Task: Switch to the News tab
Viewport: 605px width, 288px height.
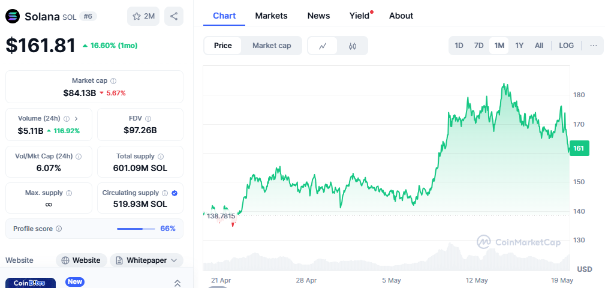Action: click(319, 16)
